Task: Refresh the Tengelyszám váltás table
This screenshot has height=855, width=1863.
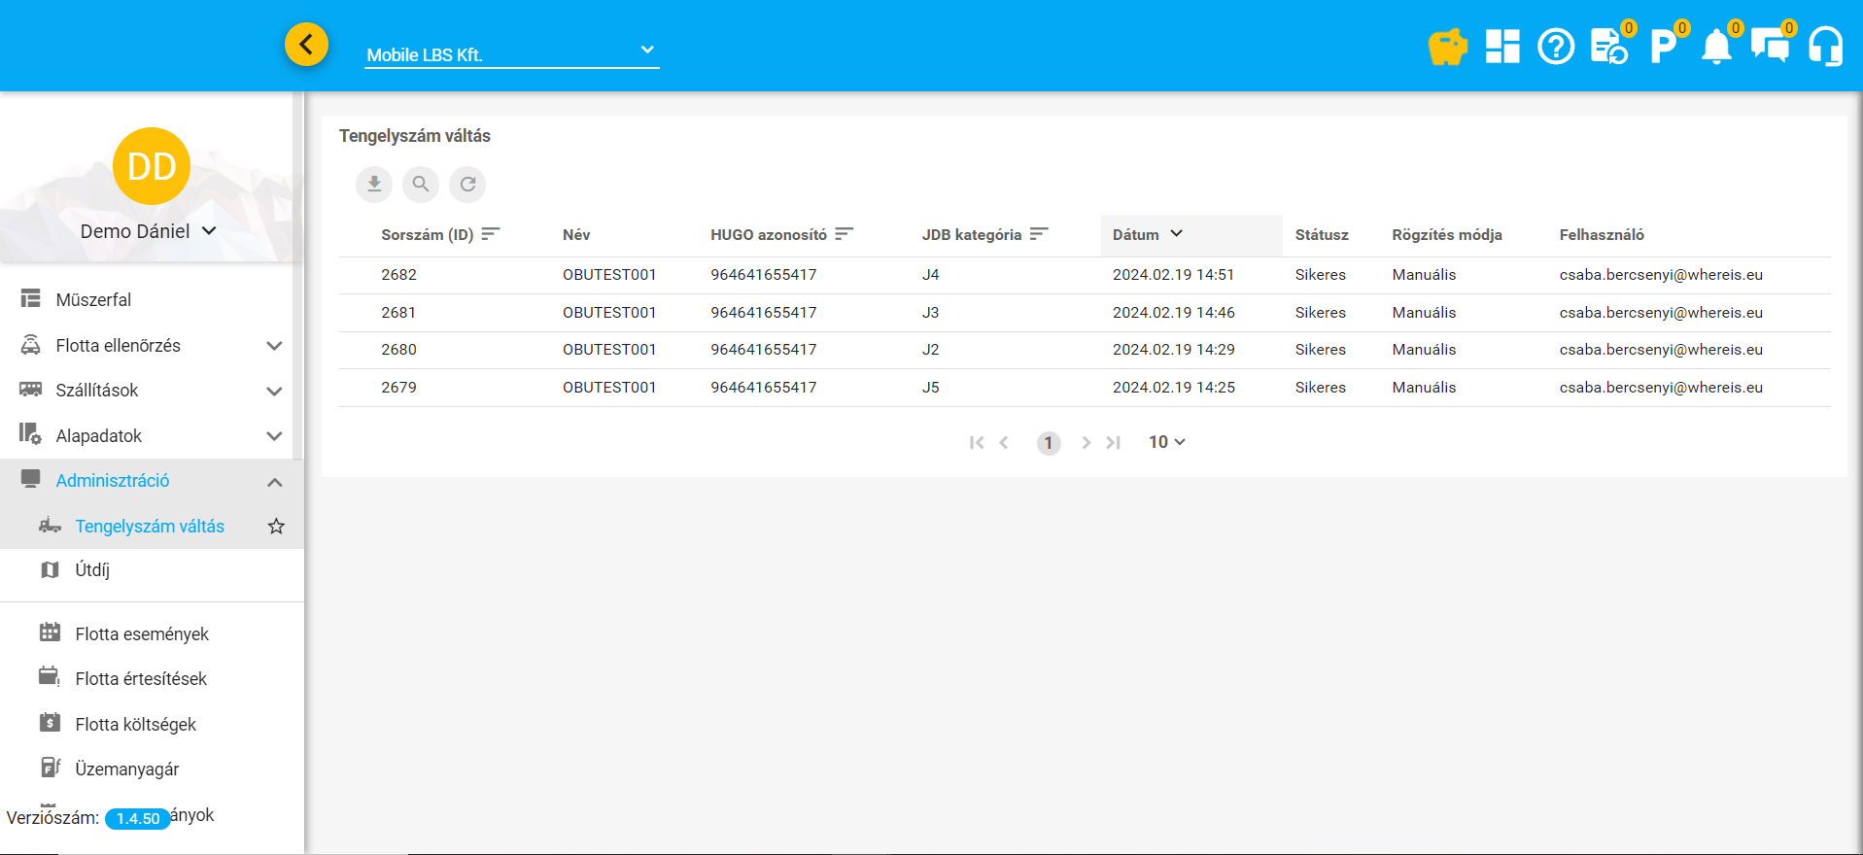Action: [467, 184]
